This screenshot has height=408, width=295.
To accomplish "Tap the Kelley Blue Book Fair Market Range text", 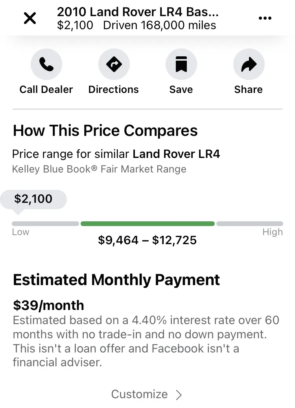I will click(99, 169).
